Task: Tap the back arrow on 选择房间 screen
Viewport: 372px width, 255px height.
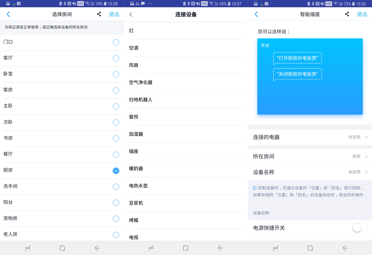Action: 8,14
